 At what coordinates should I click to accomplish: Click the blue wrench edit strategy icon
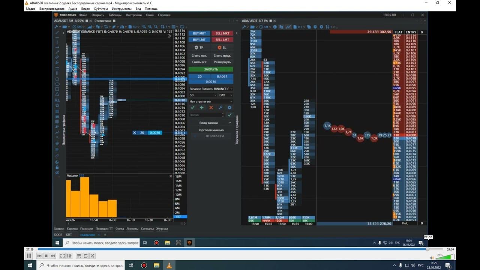(x=220, y=108)
